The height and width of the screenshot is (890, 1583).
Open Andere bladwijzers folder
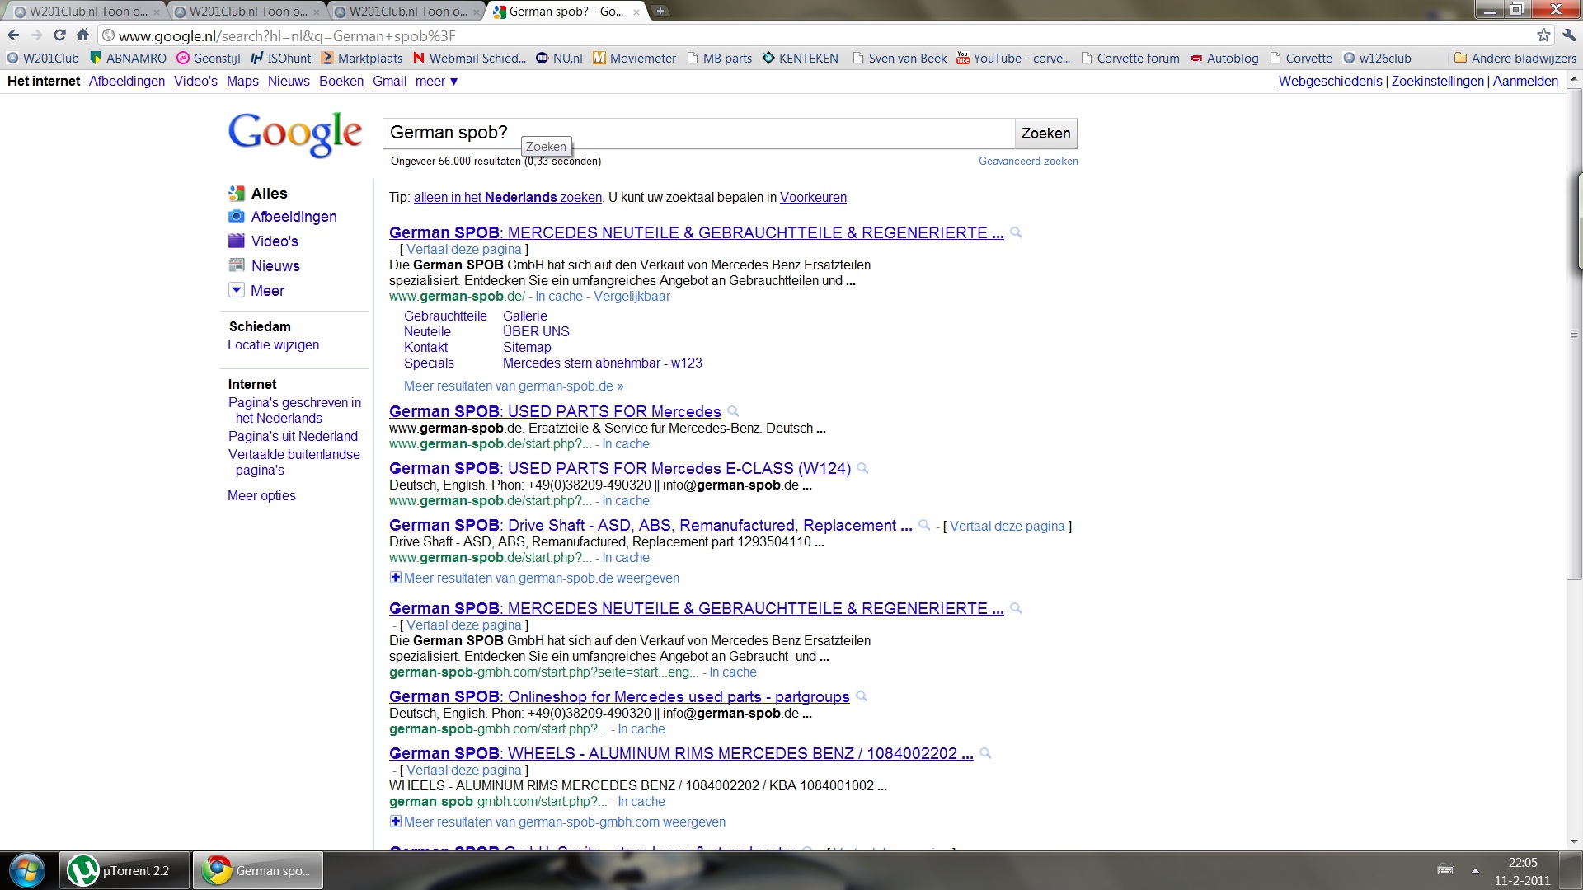pyautogui.click(x=1515, y=58)
